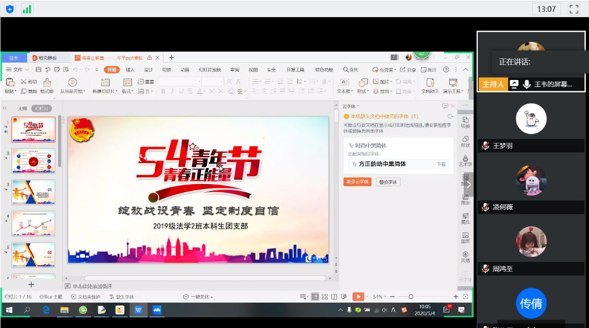Screen dimensions: 589x328
Task: Open the 一键美化 dropdown in status bar
Action: coord(198,297)
